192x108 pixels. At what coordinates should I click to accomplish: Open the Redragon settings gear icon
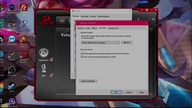pyautogui.click(x=147, y=10)
